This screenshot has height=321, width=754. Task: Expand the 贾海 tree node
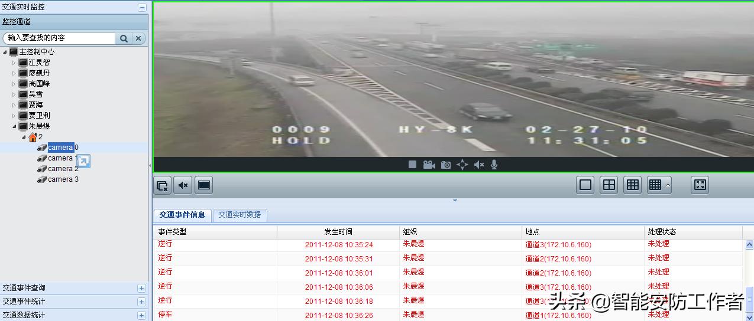point(14,105)
